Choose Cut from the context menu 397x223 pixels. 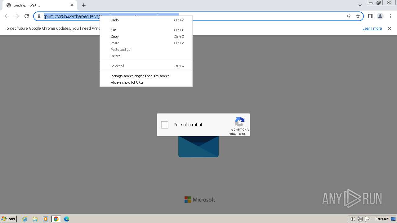146,30
